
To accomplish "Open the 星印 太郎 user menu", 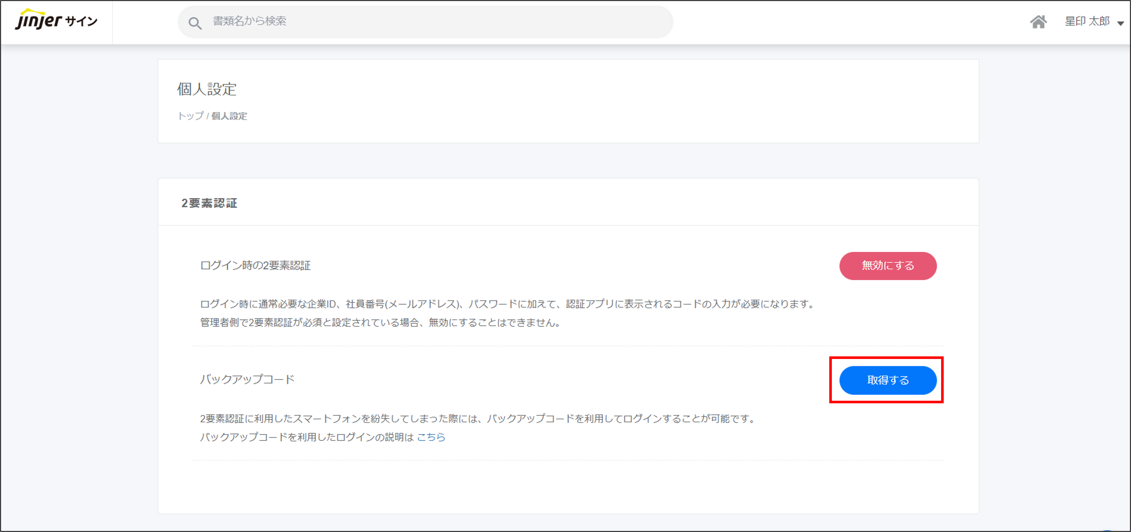I will coord(1087,21).
